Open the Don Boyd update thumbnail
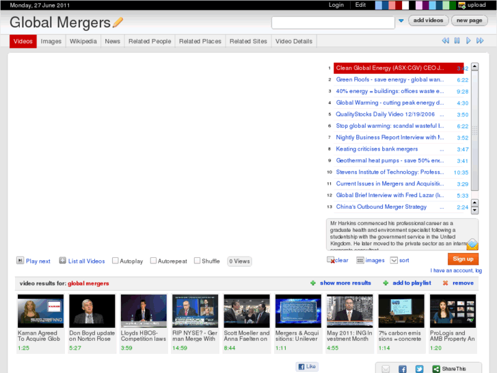497x373 pixels. point(92,311)
